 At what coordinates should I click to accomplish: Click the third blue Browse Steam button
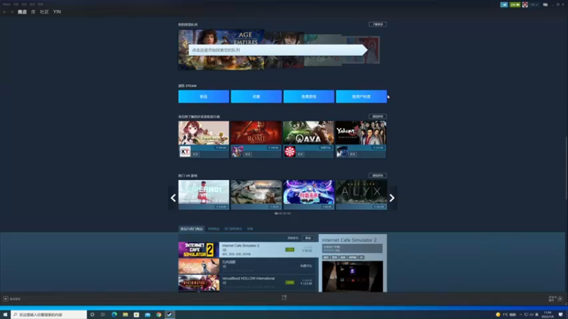(x=309, y=96)
